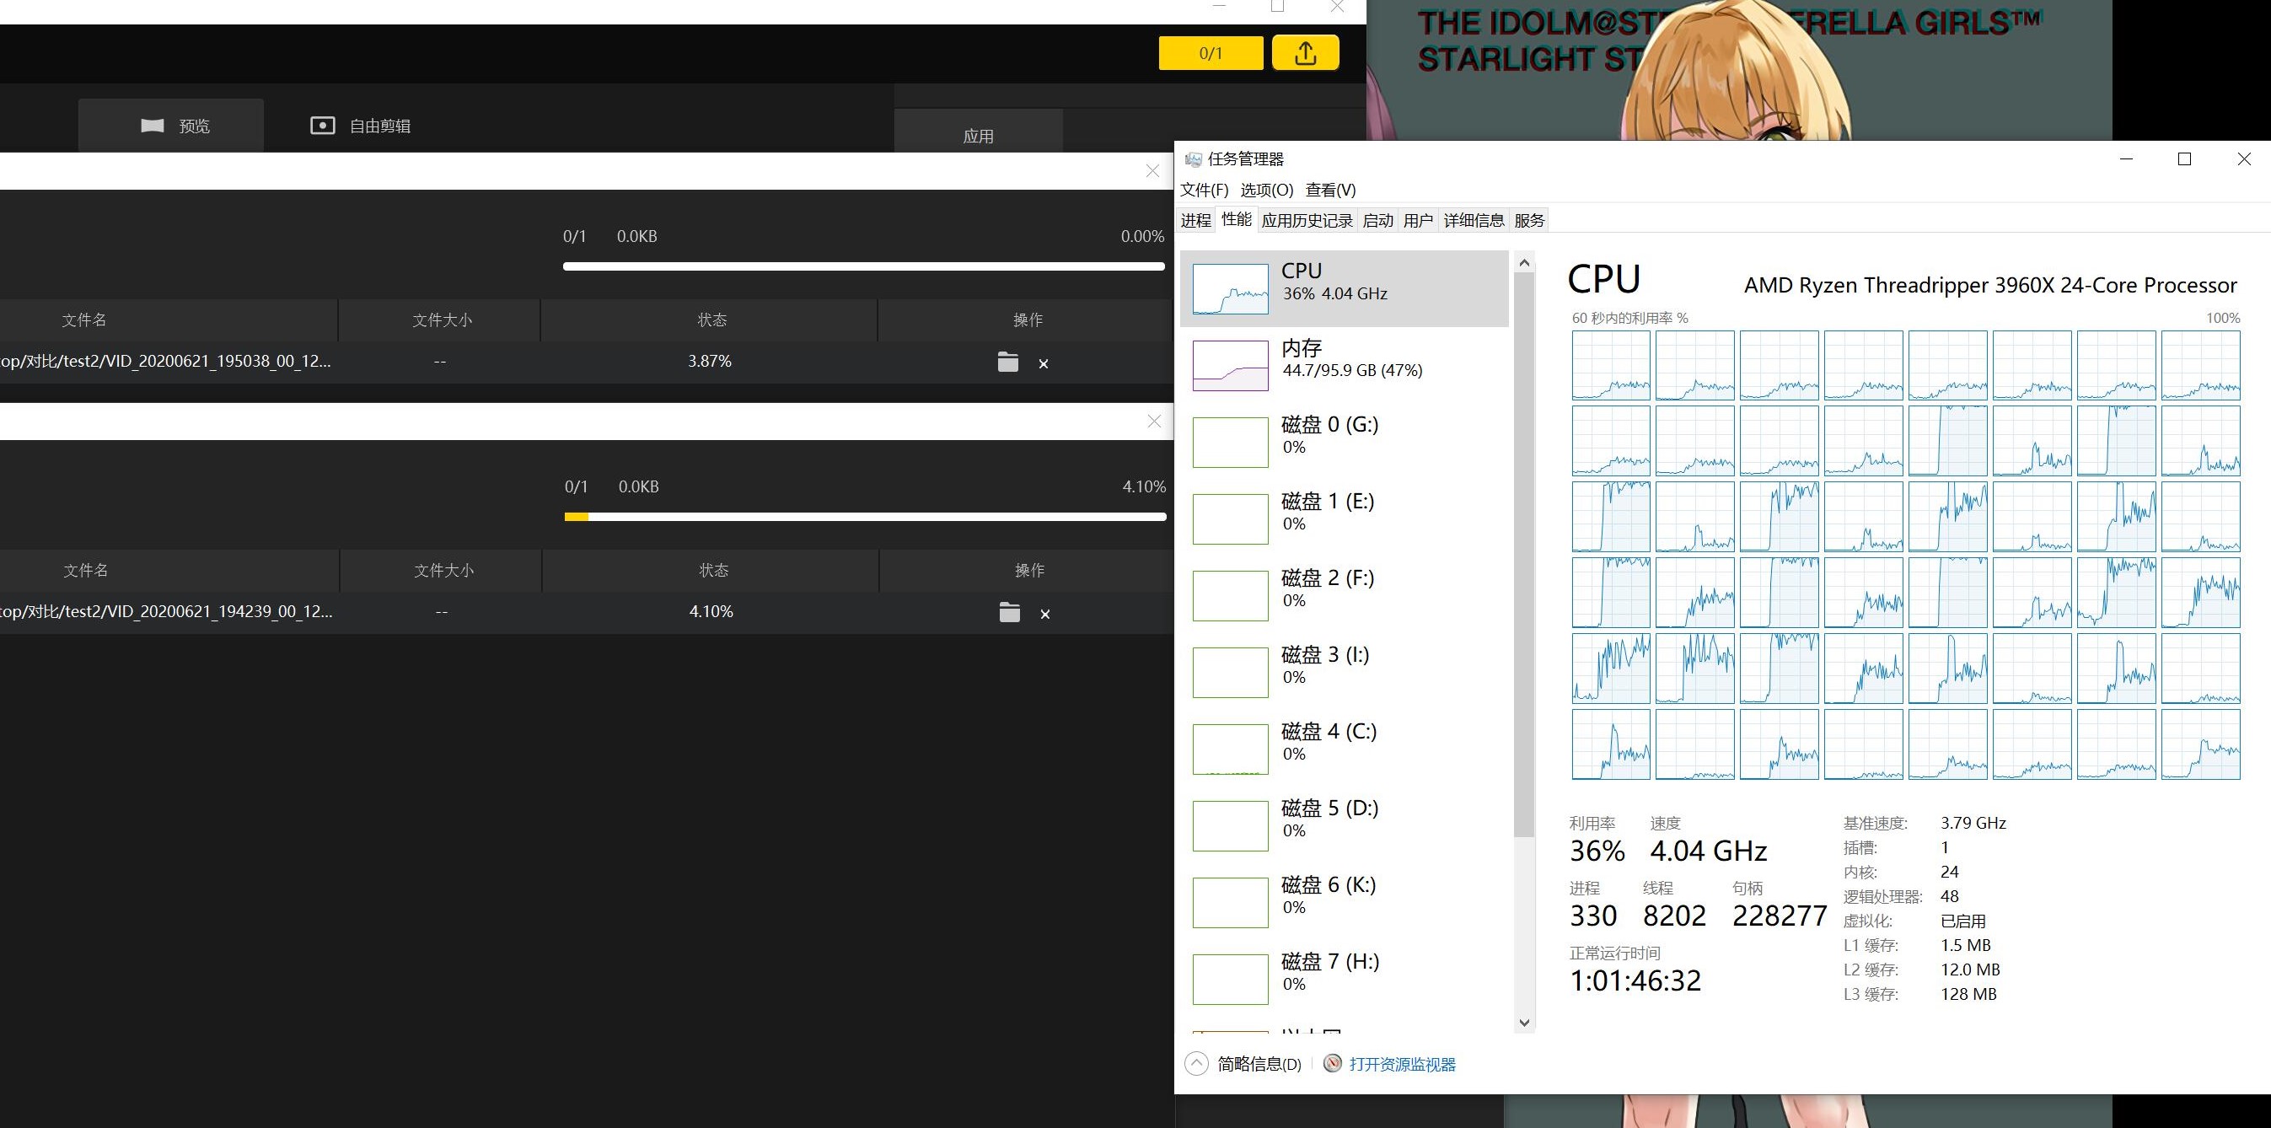This screenshot has height=1128, width=2271.
Task: Click the 4.10% export progress bar
Action: click(866, 517)
